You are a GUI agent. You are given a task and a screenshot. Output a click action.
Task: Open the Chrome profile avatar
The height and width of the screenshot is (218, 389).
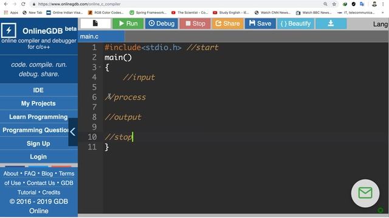pyautogui.click(x=374, y=4)
